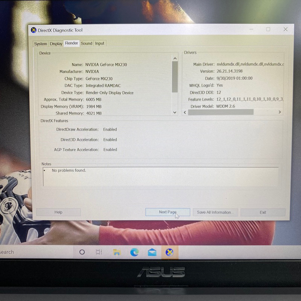This screenshot has height=301, width=301.
Task: Click the Drivers panel left scroll arrow
Action: (x=185, y=112)
